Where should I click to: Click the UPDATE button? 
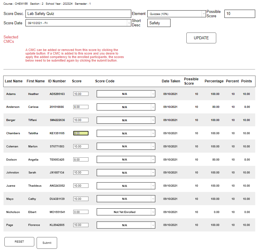201,38
